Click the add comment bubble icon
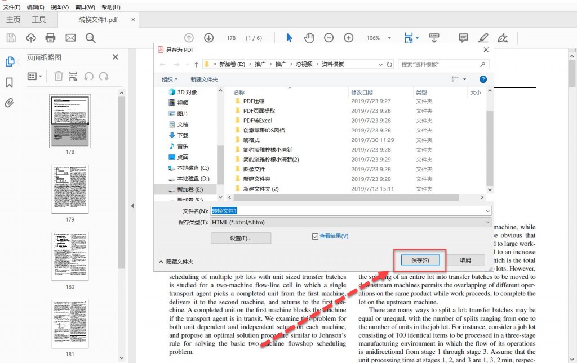 463,38
